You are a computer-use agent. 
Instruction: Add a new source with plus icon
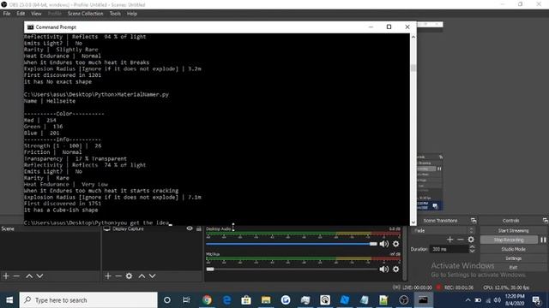pyautogui.click(x=108, y=275)
